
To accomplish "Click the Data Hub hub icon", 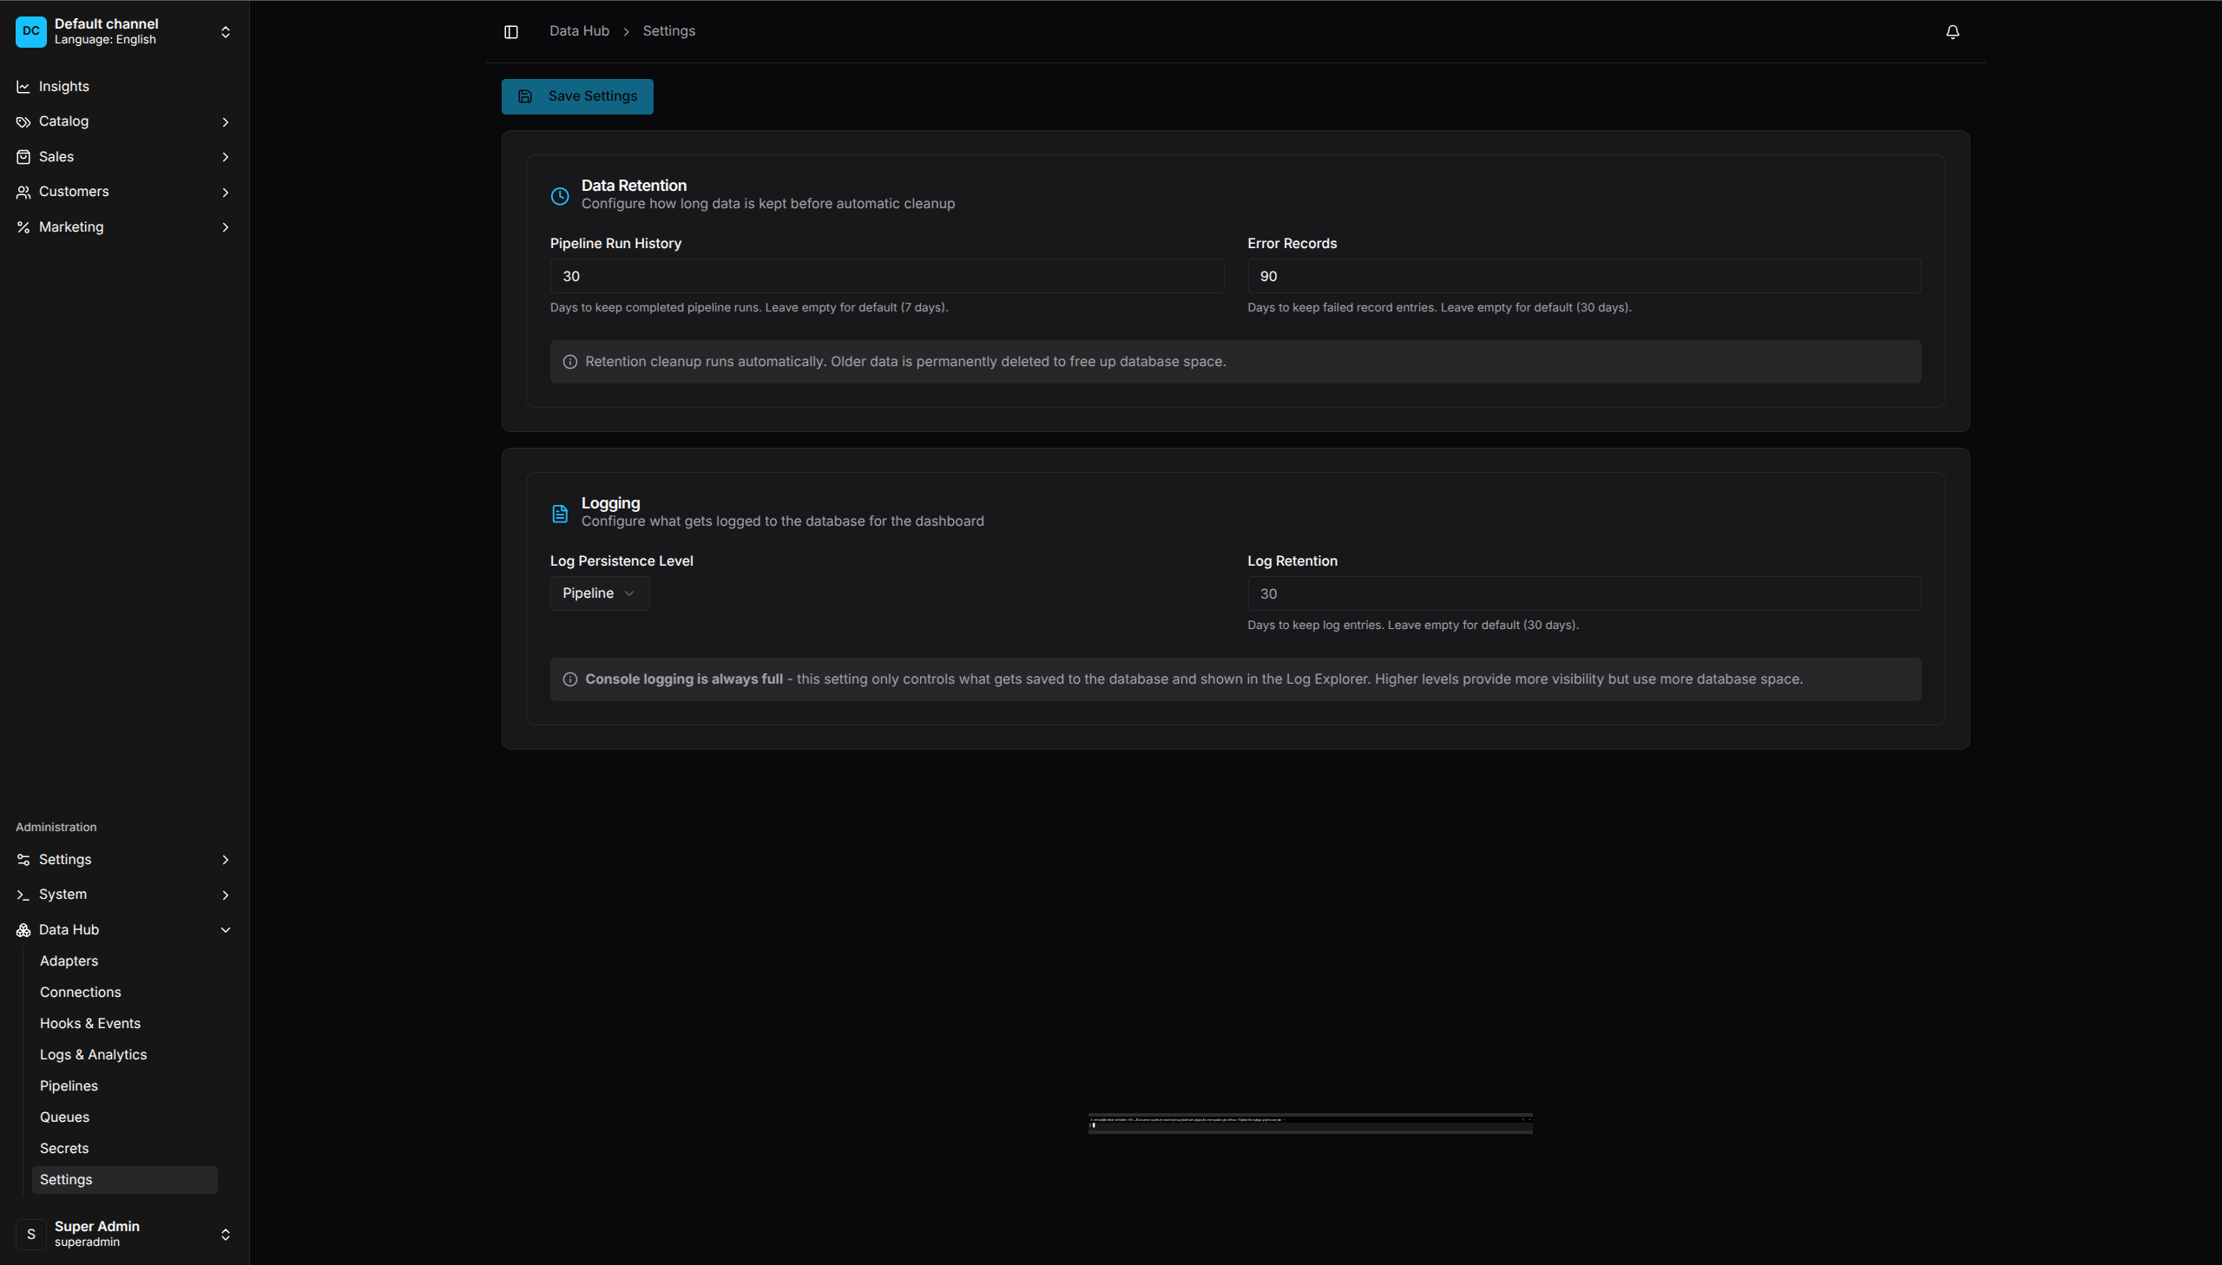I will tap(23, 929).
